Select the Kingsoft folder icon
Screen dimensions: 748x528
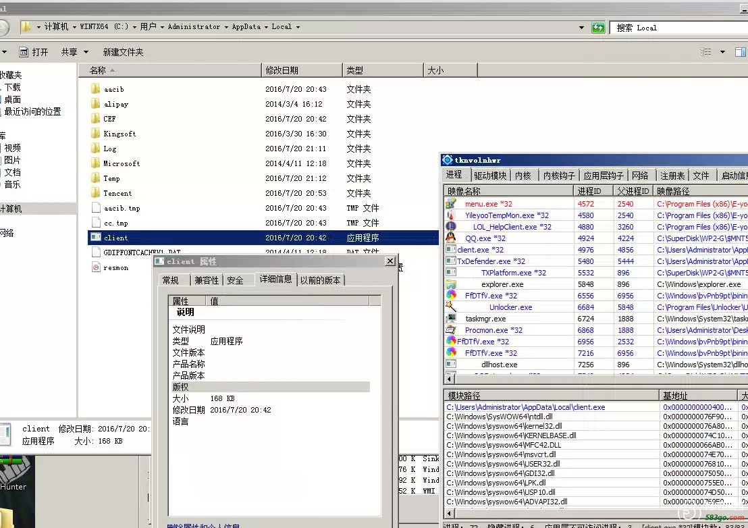coord(95,134)
